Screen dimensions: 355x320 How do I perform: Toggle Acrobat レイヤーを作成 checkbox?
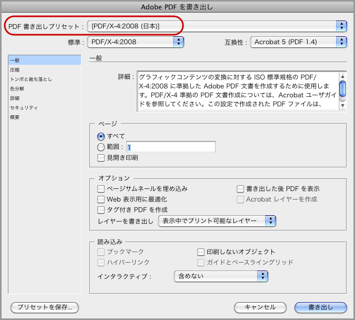click(240, 199)
